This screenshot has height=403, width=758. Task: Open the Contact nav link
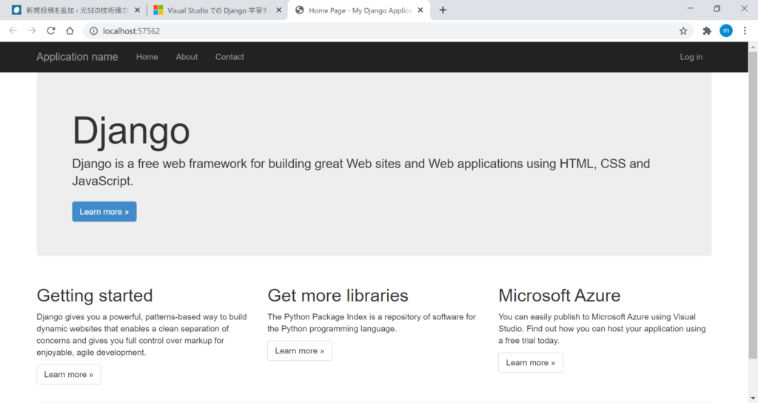229,57
